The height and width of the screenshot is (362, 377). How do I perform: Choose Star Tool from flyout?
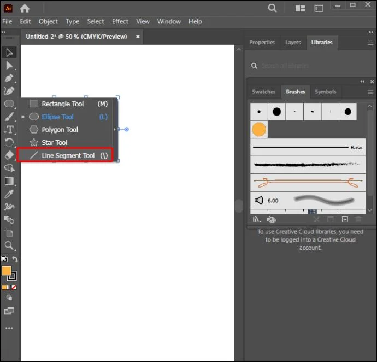coord(67,142)
